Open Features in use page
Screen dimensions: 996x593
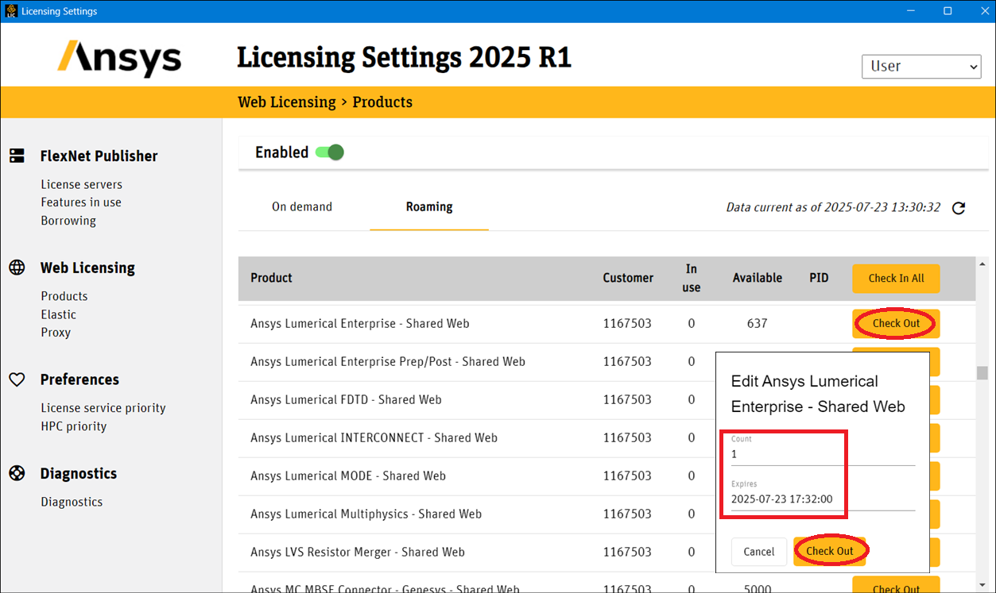(81, 202)
